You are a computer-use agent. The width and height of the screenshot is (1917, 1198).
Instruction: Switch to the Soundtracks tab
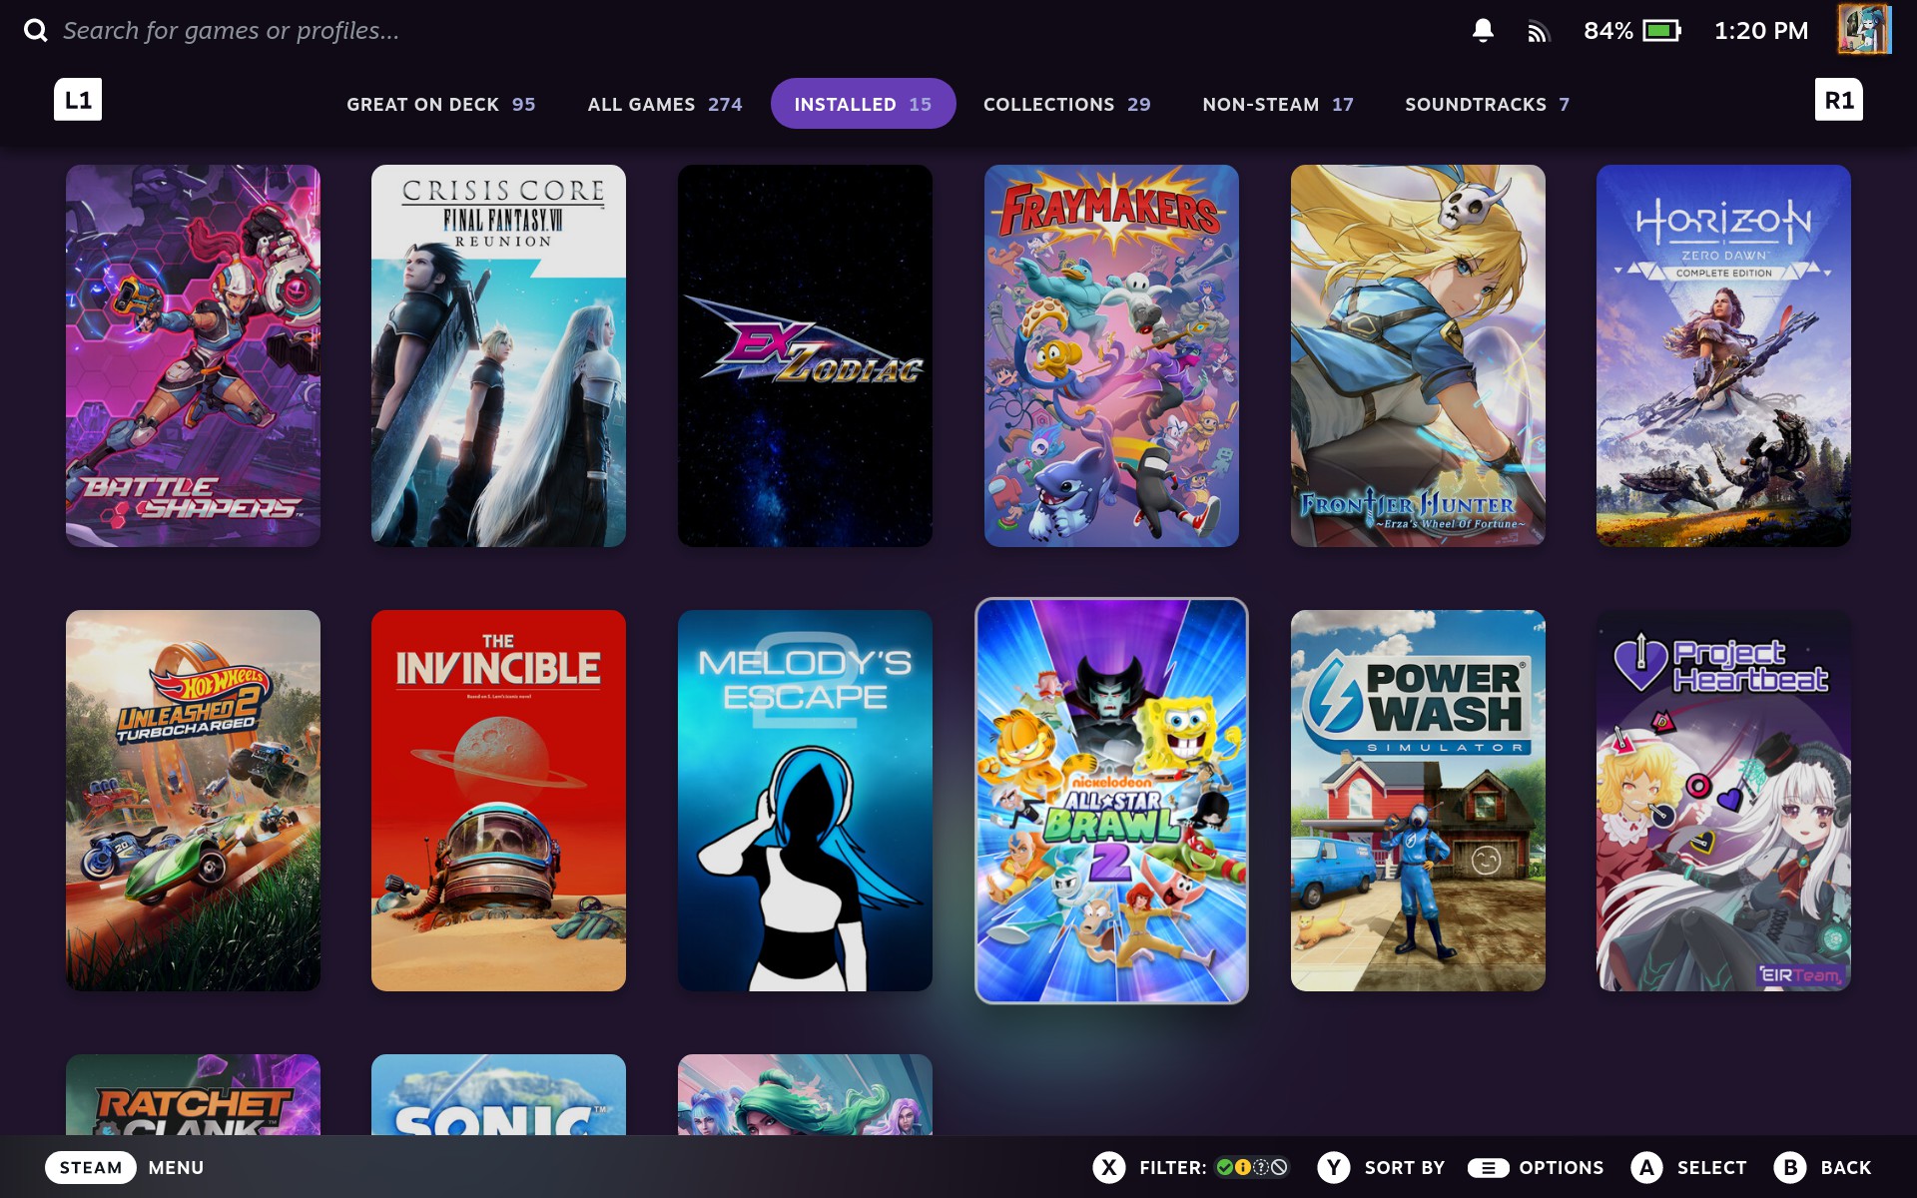click(x=1487, y=104)
